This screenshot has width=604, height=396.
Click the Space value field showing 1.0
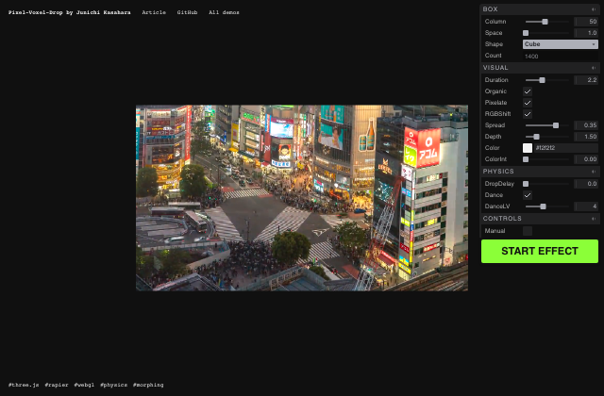pyautogui.click(x=586, y=33)
